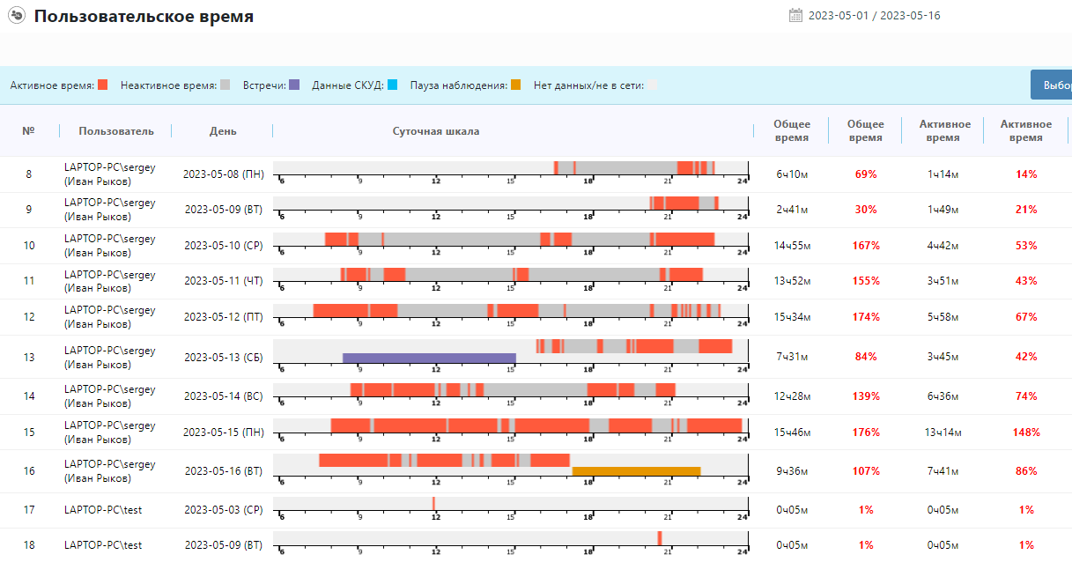Click the 176% total time value in row 15
1072x562 pixels.
point(866,433)
